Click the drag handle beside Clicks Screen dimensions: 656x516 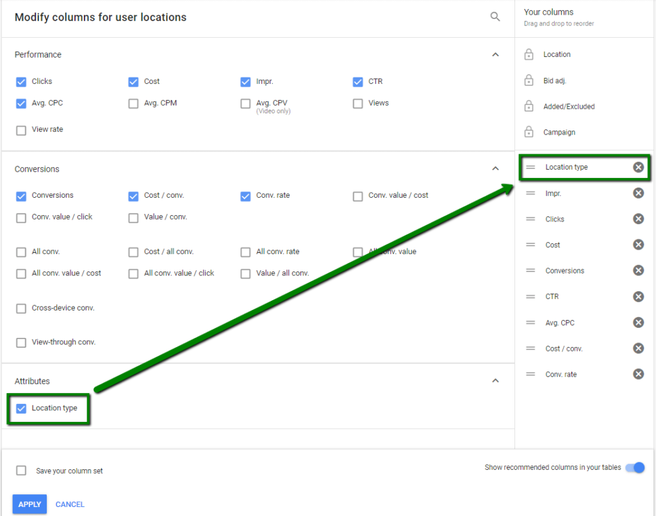(530, 218)
